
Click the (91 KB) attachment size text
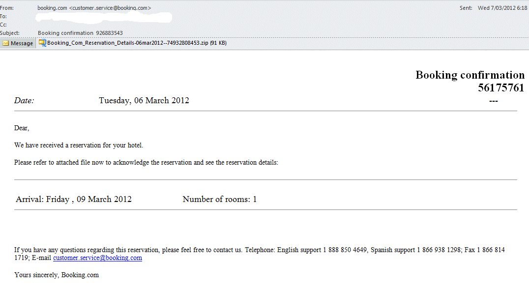tap(218, 43)
